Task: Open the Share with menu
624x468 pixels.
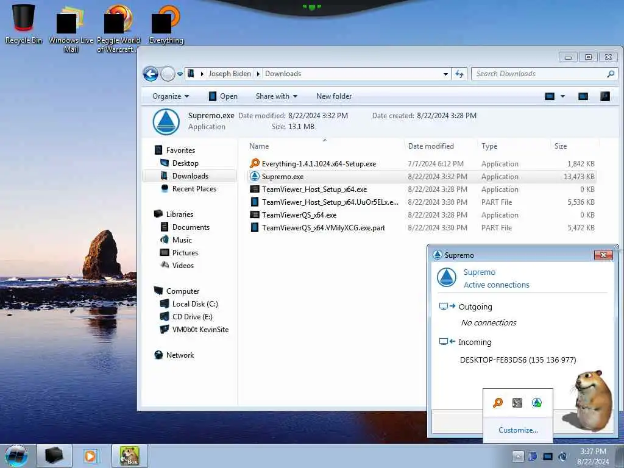Action: 277,96
